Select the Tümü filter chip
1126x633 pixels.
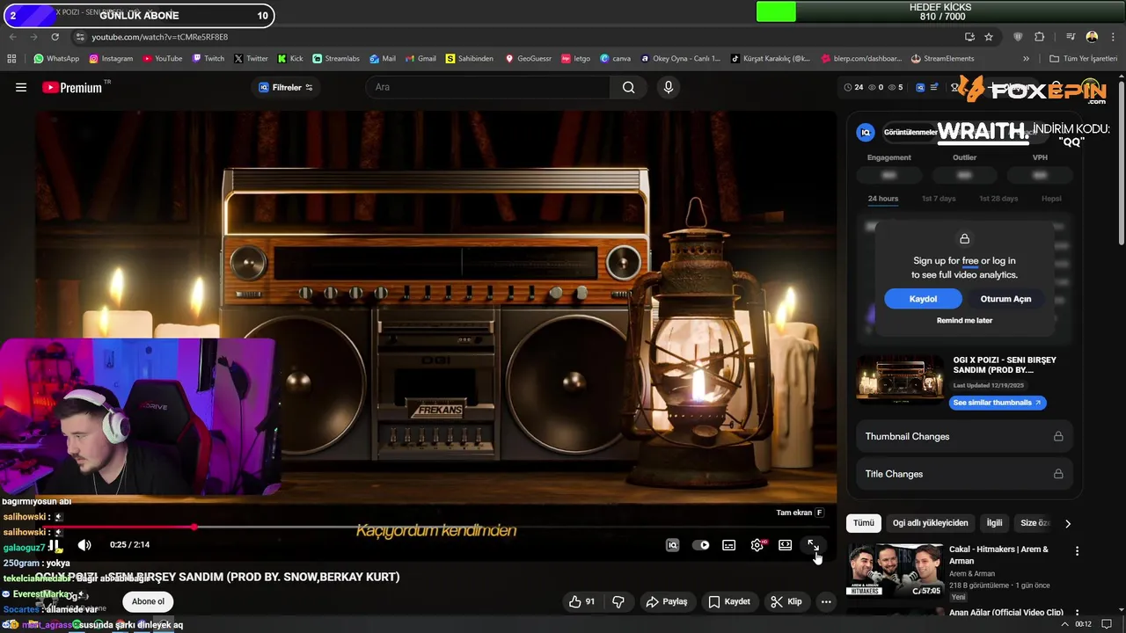pos(864,523)
